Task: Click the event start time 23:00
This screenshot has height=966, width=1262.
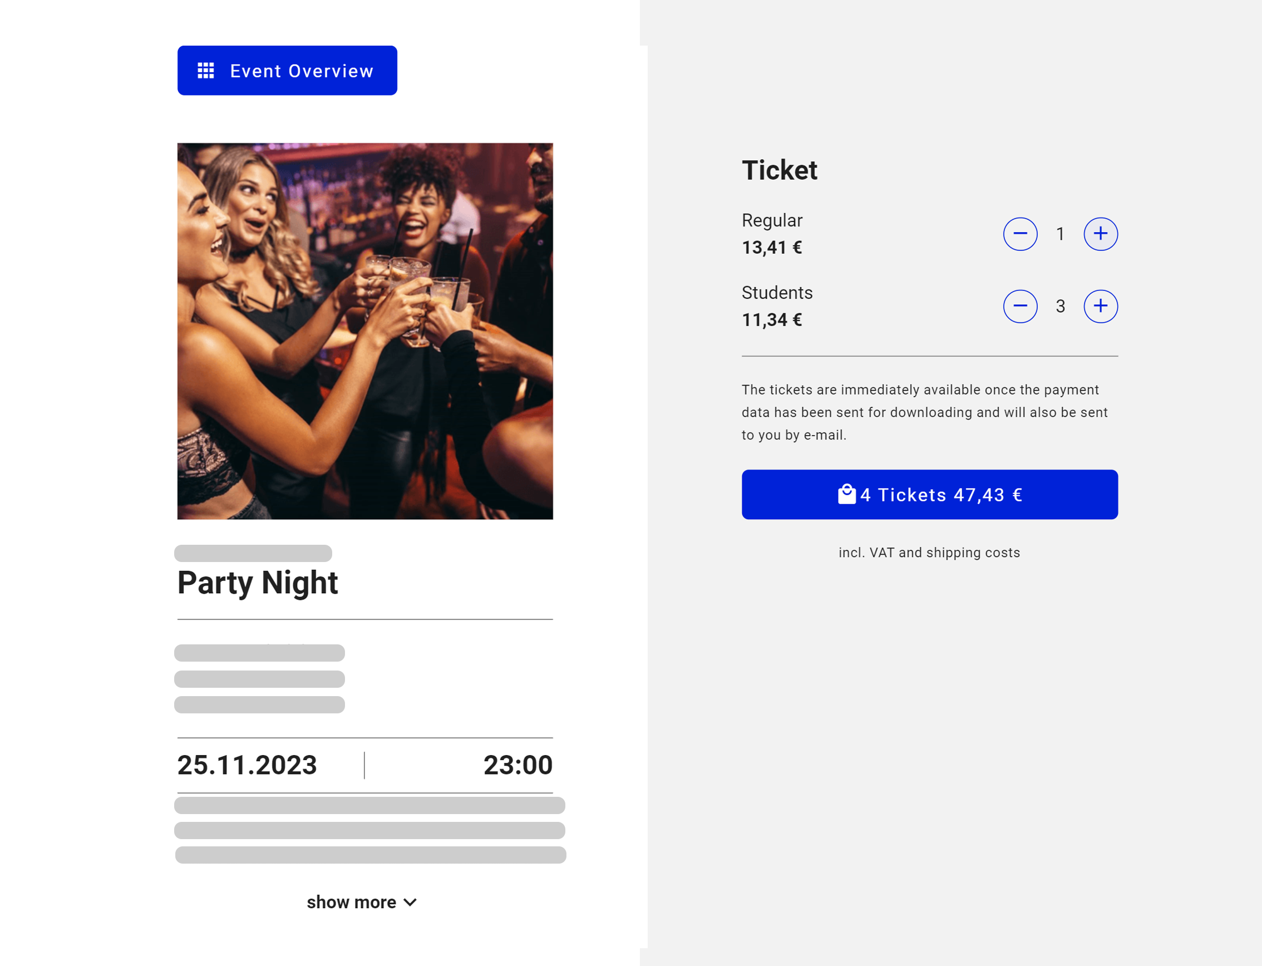Action: click(517, 765)
